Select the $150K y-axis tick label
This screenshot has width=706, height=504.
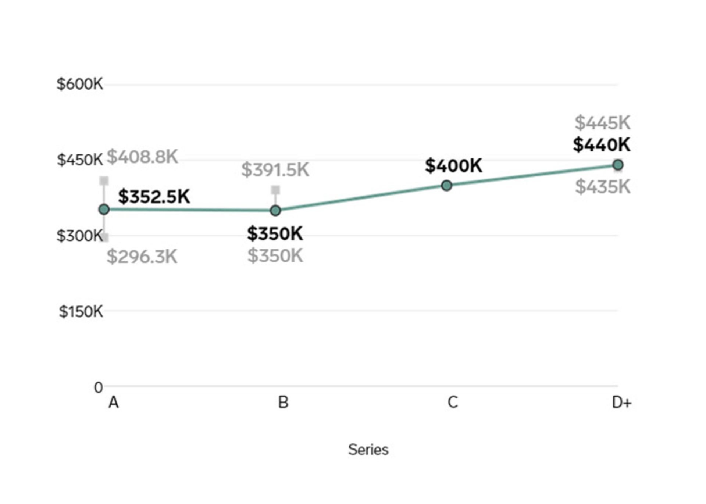pos(81,312)
